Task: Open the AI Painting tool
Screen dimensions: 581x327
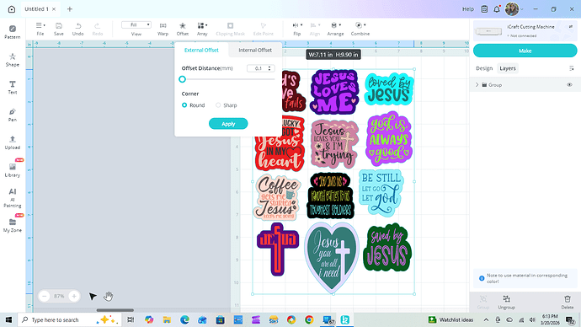Action: [x=13, y=197]
